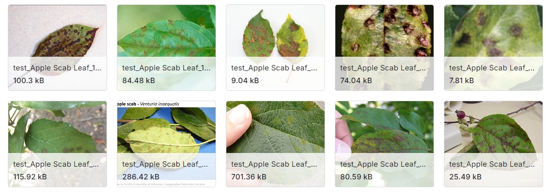Click the file name label of 115.92 kB file

tap(56, 164)
